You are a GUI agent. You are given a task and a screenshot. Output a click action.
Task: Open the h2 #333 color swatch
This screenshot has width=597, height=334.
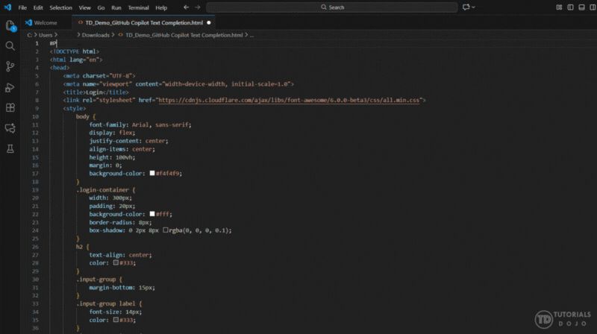coord(116,262)
